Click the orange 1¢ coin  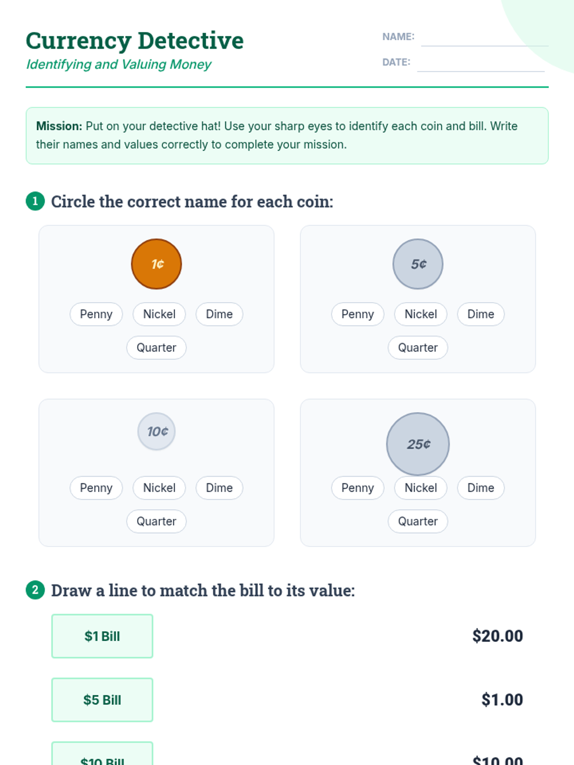point(156,264)
